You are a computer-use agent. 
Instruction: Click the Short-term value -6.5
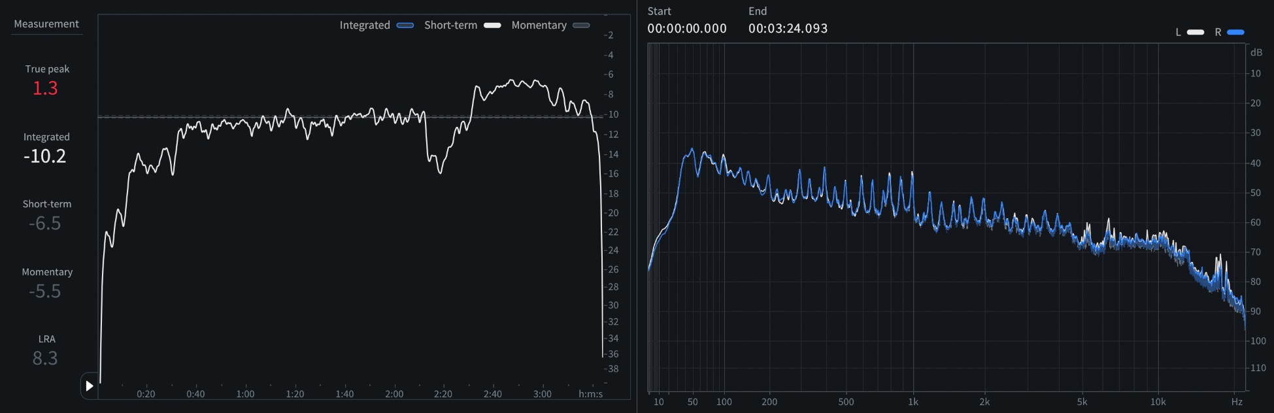coord(45,223)
